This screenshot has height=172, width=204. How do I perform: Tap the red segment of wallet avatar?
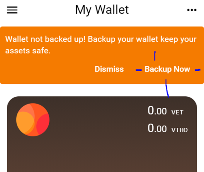pos(43,124)
